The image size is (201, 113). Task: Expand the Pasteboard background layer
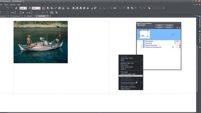pos(142,47)
